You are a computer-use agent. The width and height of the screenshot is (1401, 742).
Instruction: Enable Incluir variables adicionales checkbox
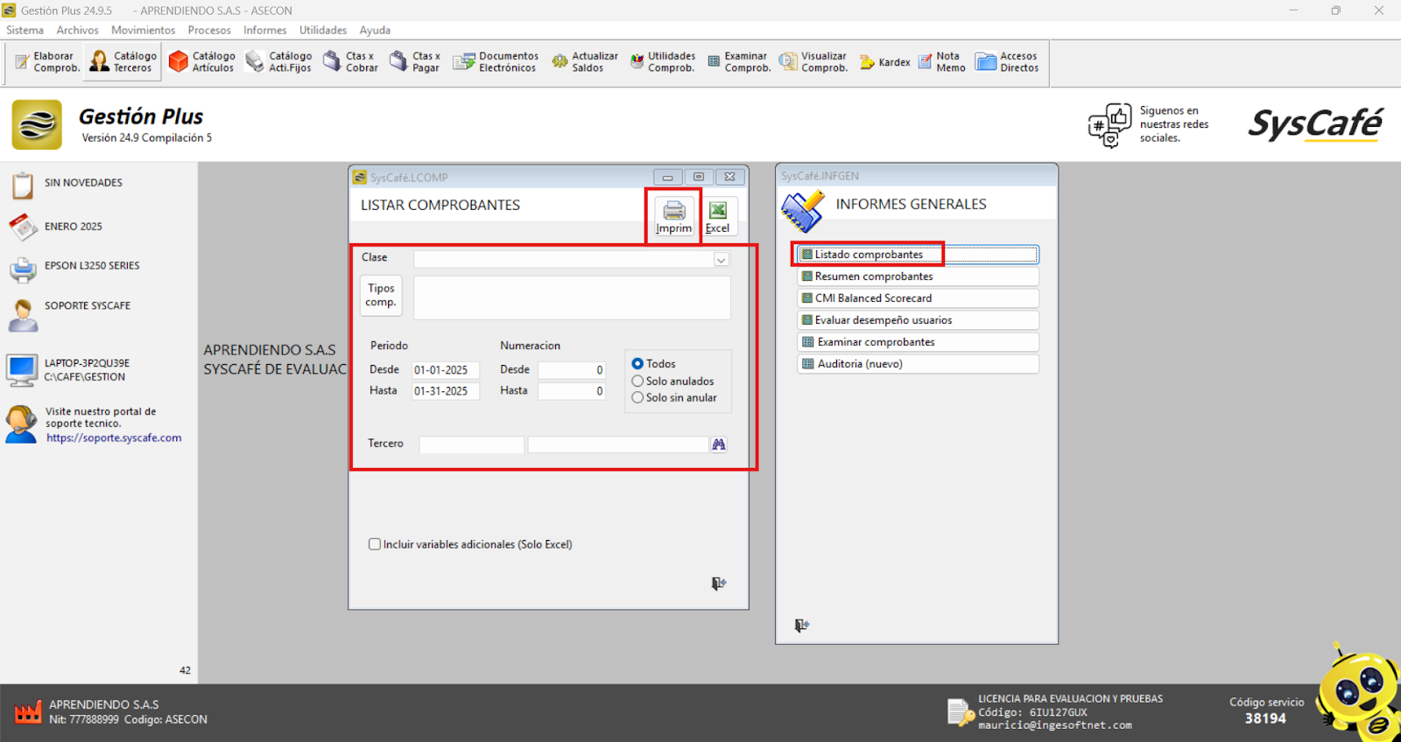(375, 544)
